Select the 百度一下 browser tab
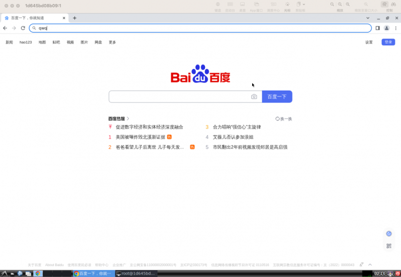Screen dimensions: 401x277 [34, 18]
